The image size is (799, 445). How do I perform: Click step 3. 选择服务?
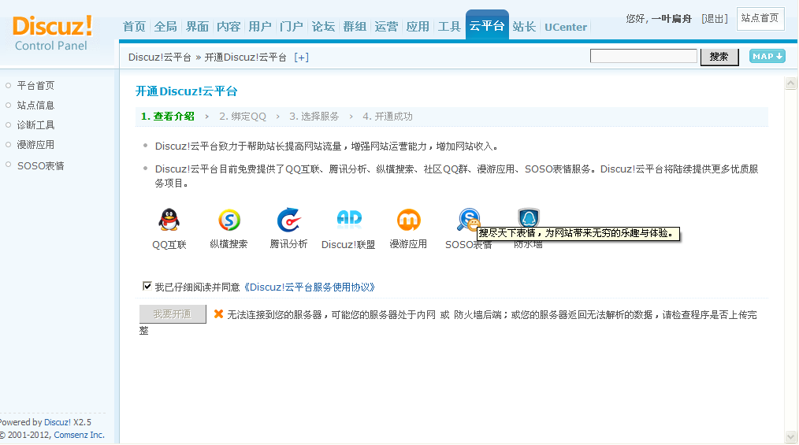click(x=314, y=117)
